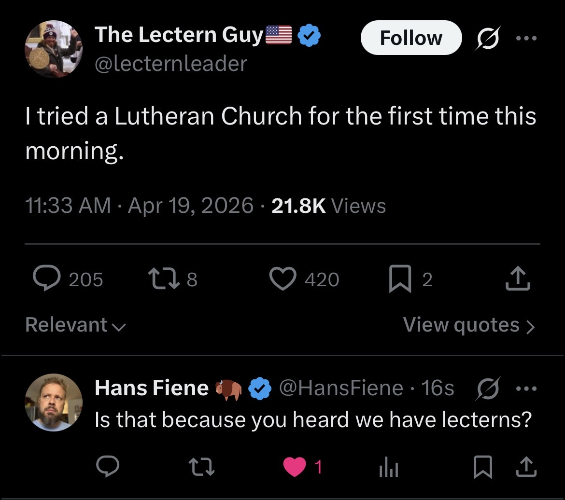Screen dimensions: 565x500
Task: Follow The Lectern Guy
Action: (411, 38)
